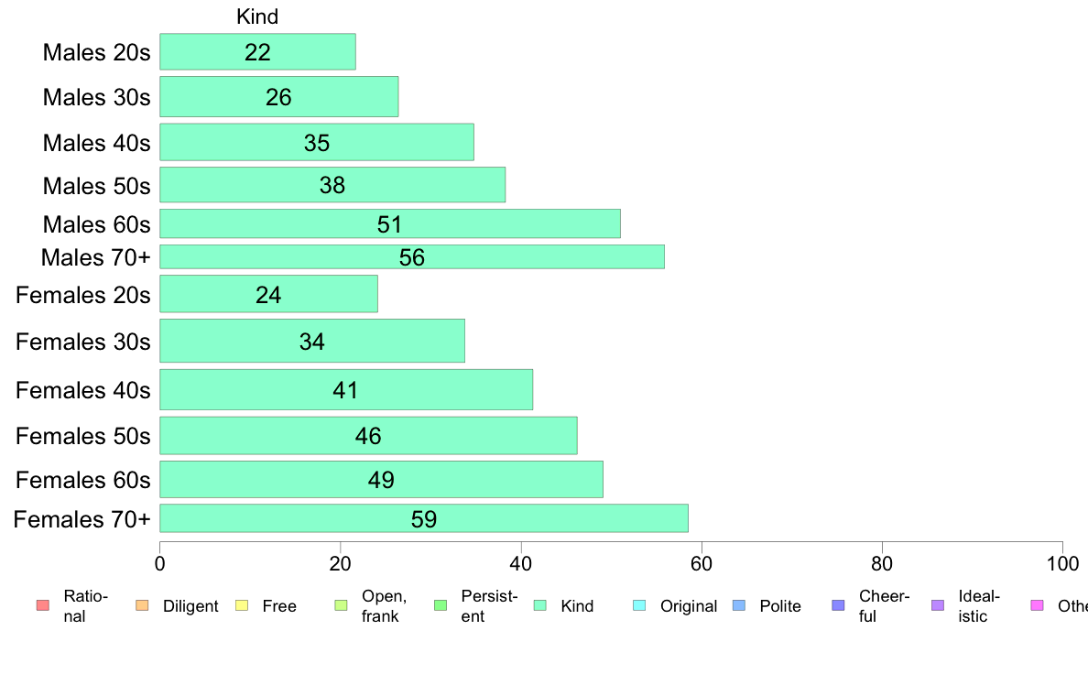Click the Males 70+ bar labeled 56
Screen dimensions: 1088x674
(412, 256)
